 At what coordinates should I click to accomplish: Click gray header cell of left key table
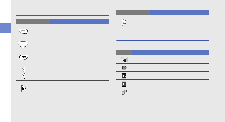(33, 21)
